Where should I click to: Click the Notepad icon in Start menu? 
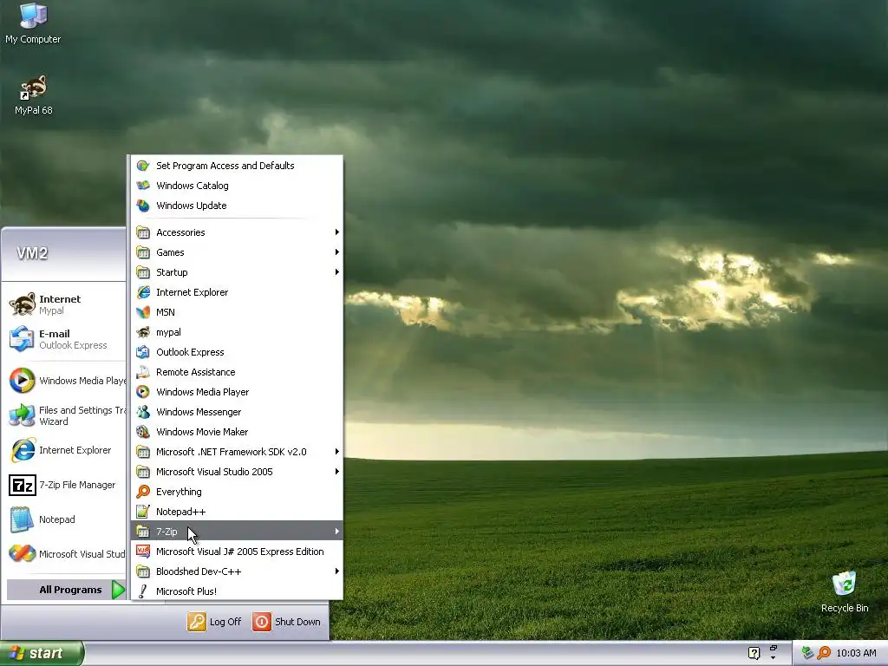click(x=23, y=519)
